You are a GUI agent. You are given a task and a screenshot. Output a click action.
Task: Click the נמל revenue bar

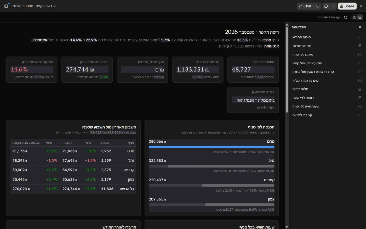[x=211, y=166]
